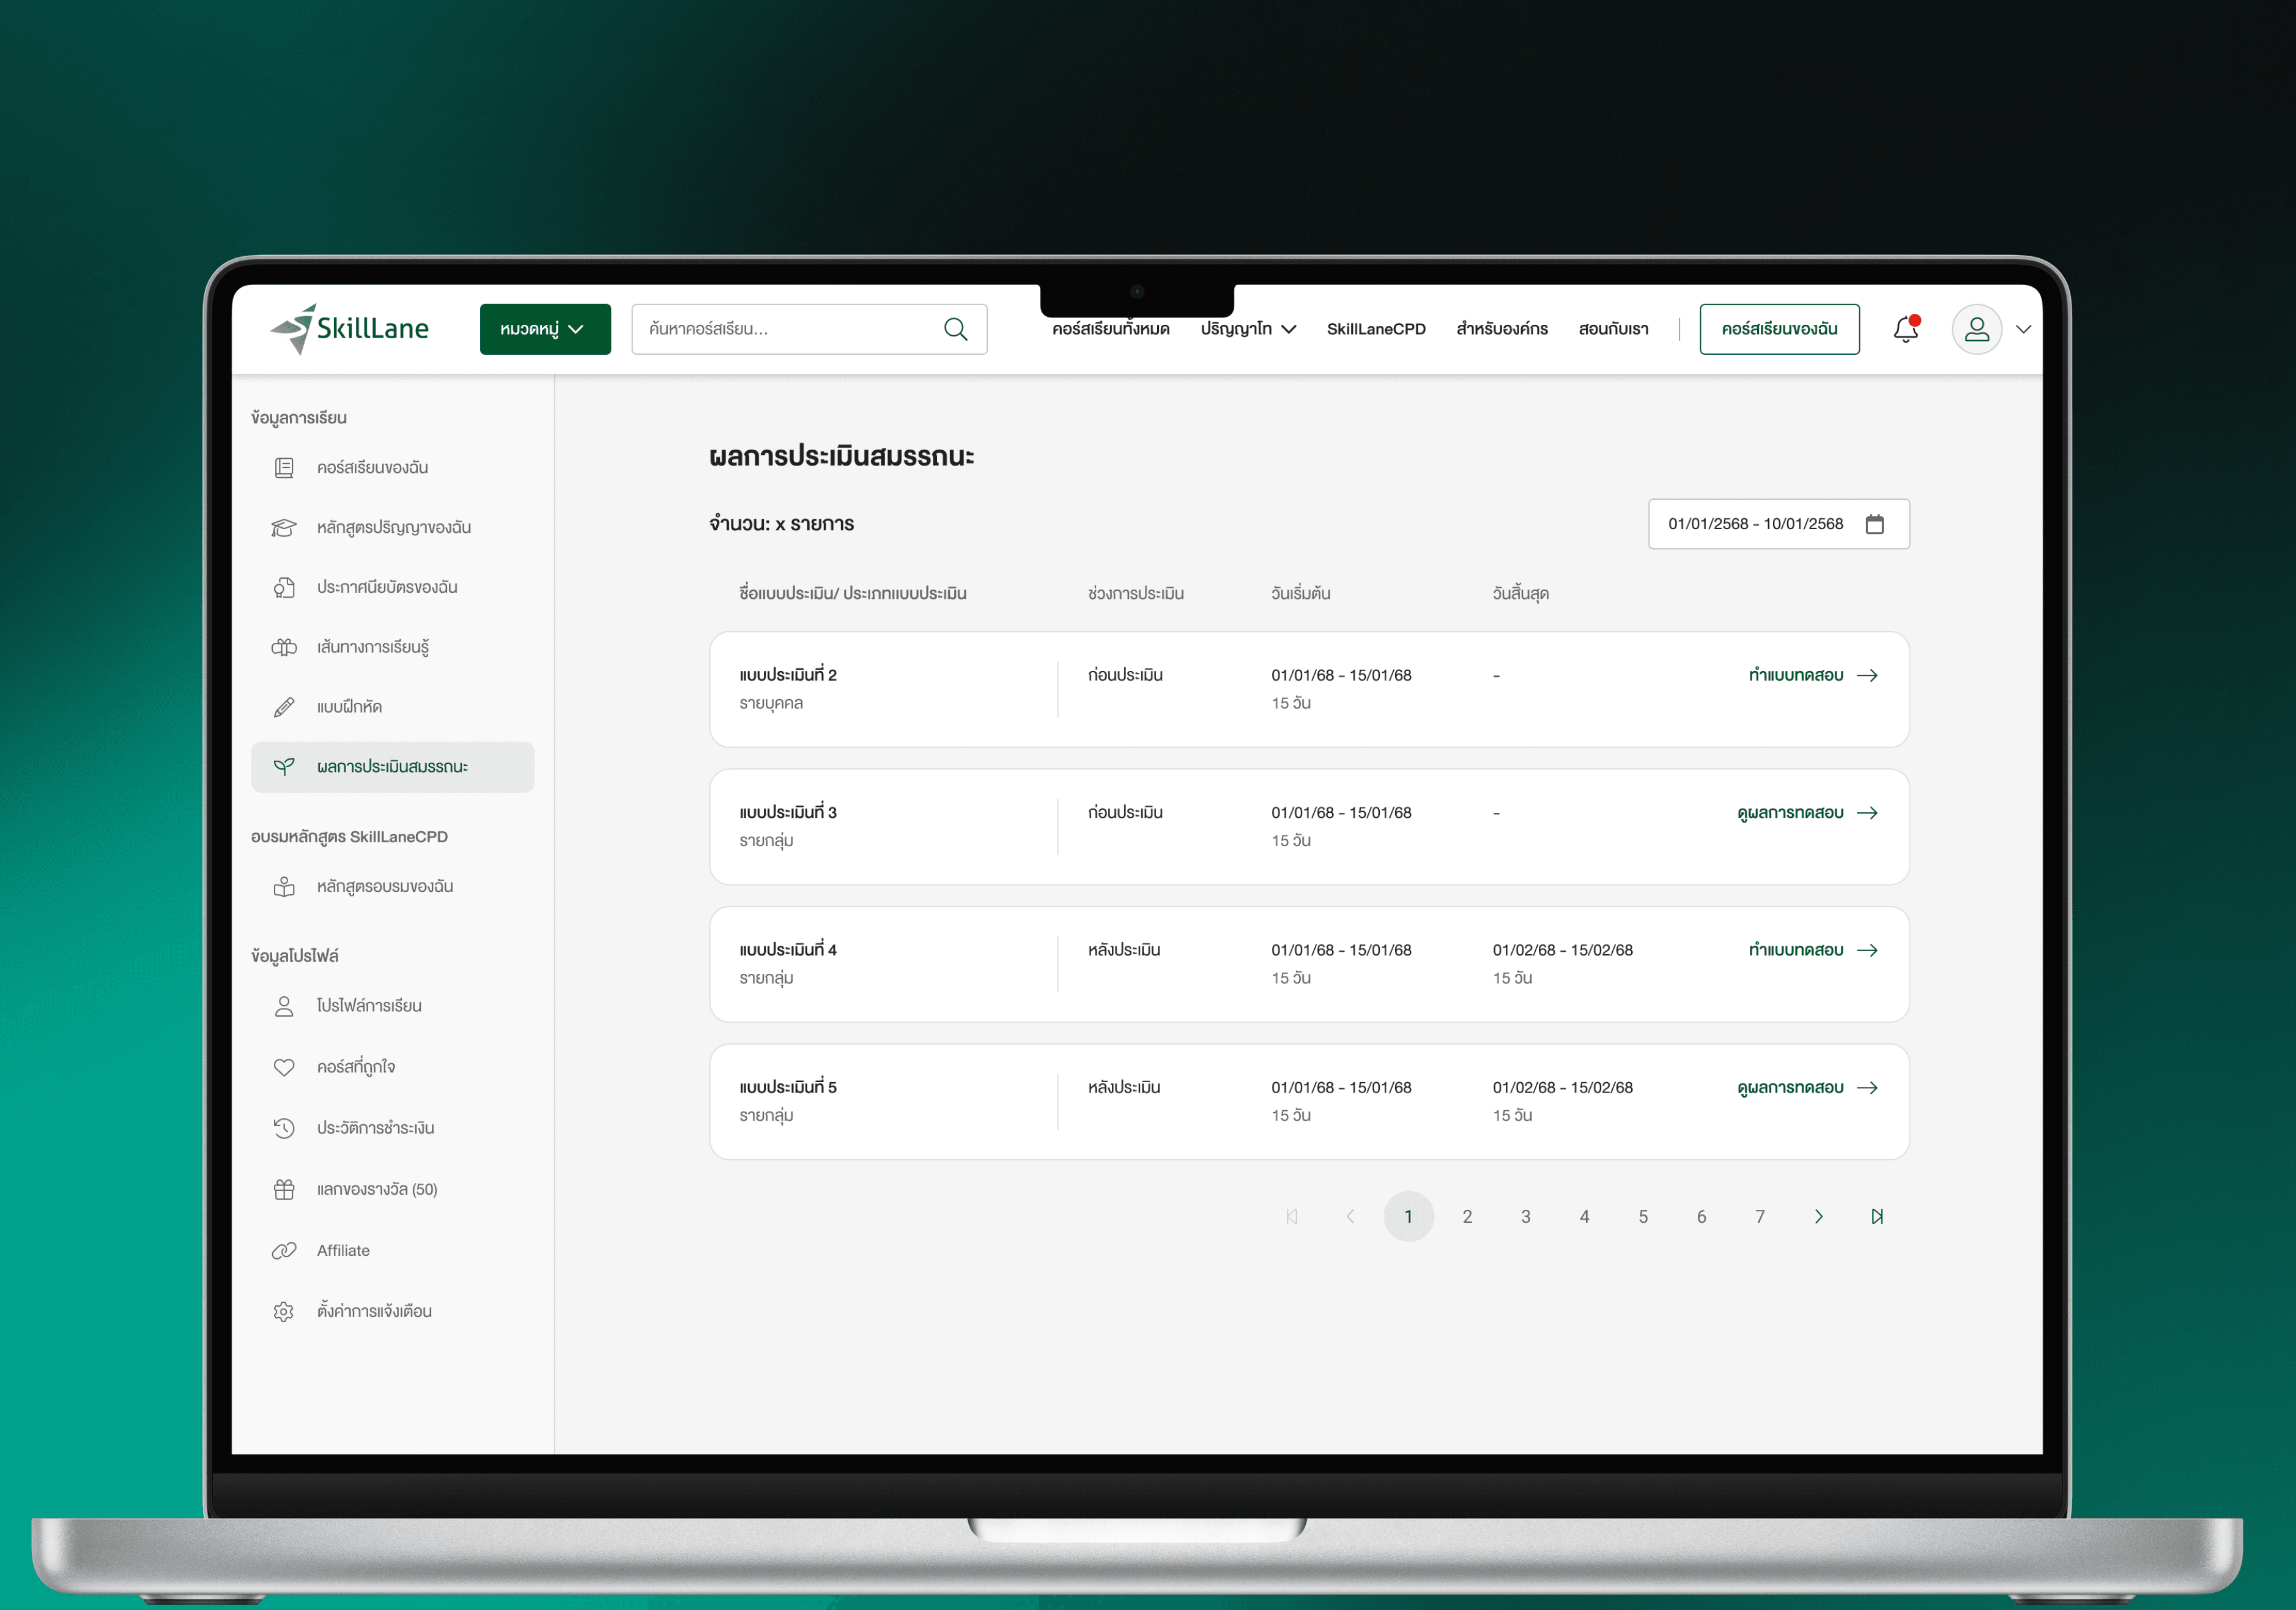The image size is (2296, 1610).
Task: Click the arrow in แบบประเมินที่ 5 row
Action: point(1867,1087)
